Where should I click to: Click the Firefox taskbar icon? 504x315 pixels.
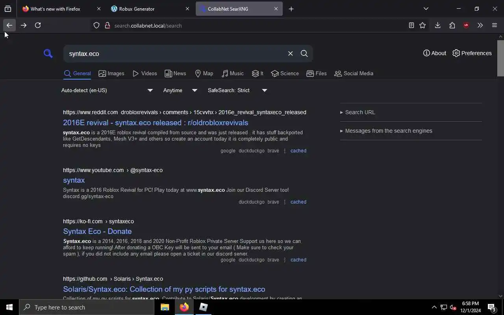[x=184, y=307]
